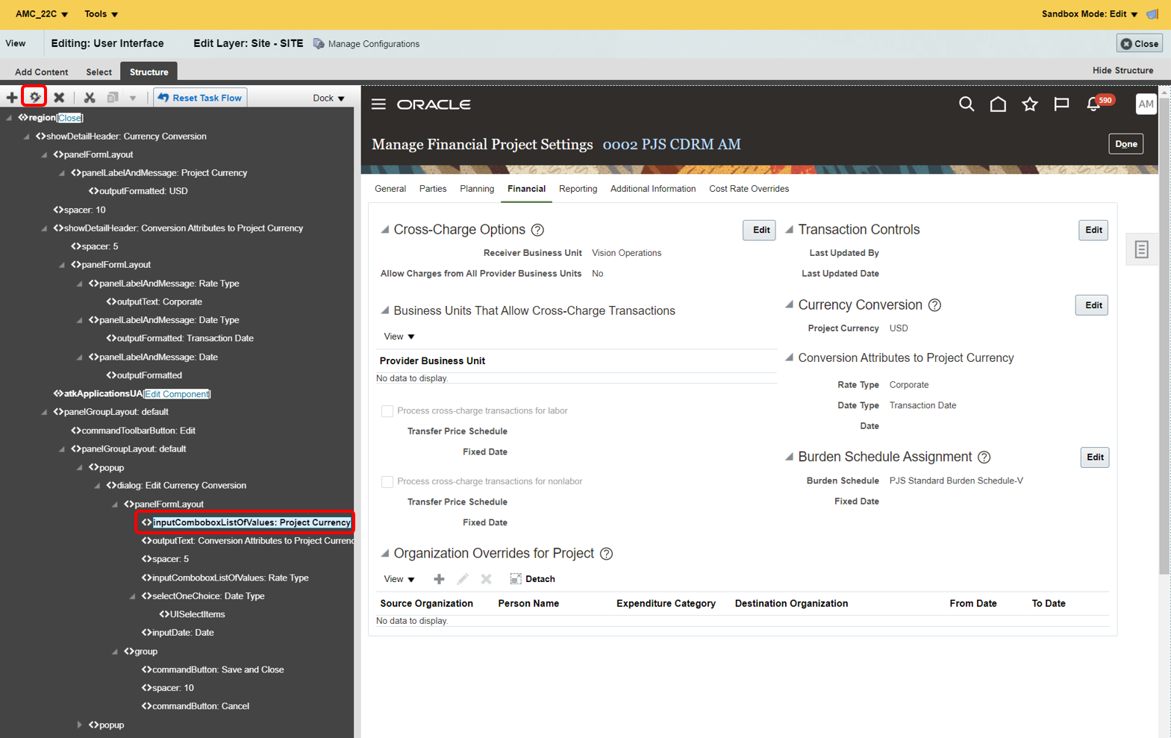
Task: Open the Parties tab
Action: 433,189
